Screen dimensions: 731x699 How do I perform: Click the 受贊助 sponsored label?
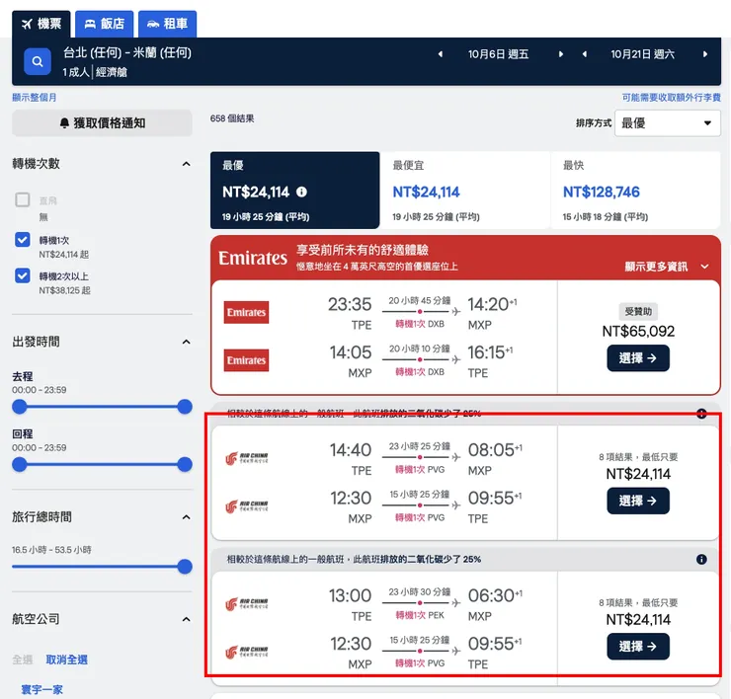(x=638, y=311)
